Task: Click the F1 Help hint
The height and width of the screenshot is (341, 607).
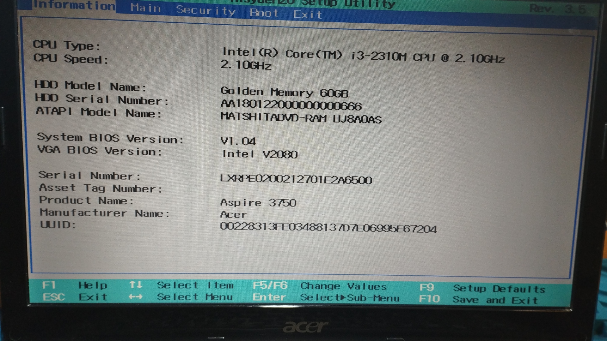Action: (x=75, y=285)
